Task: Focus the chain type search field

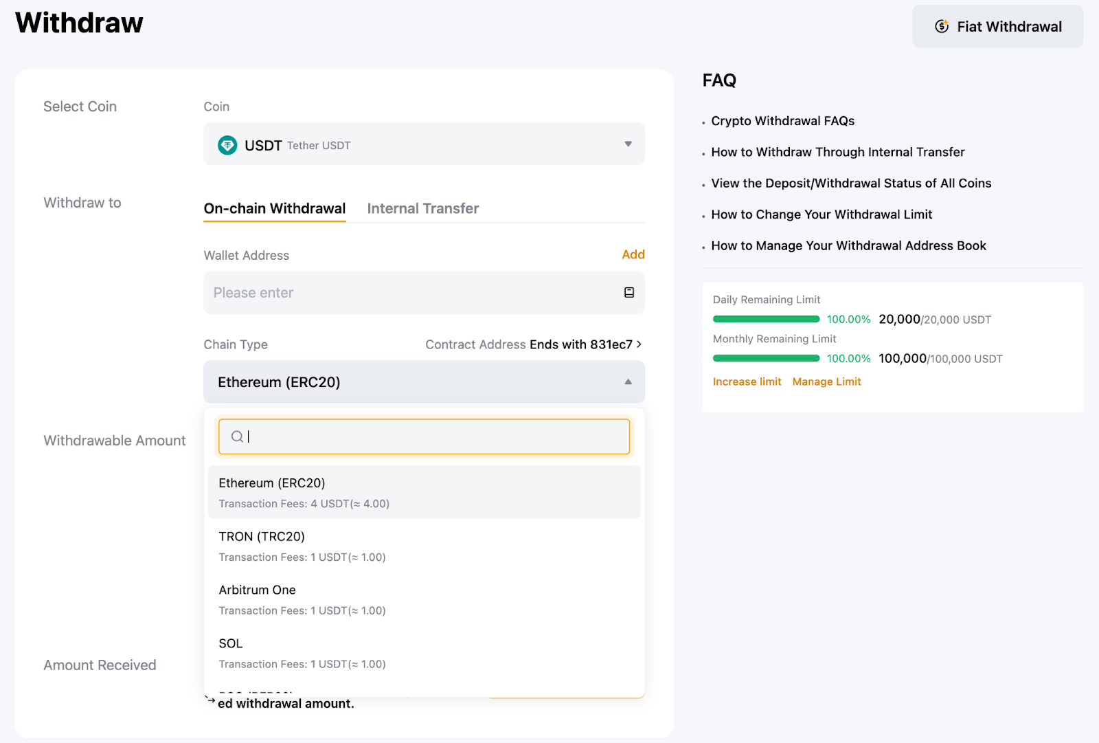Action: [424, 436]
